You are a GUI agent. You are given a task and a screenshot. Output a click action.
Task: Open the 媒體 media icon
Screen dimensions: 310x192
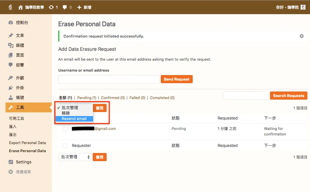coord(11,45)
